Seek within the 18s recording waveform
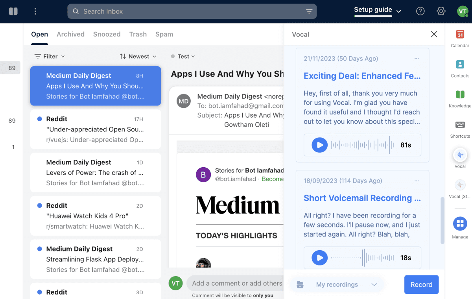 click(x=363, y=258)
